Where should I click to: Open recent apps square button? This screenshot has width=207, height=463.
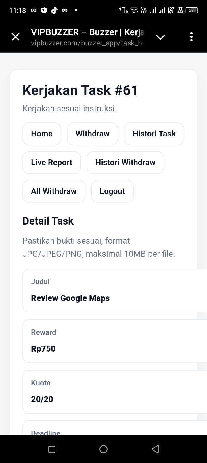(x=52, y=449)
